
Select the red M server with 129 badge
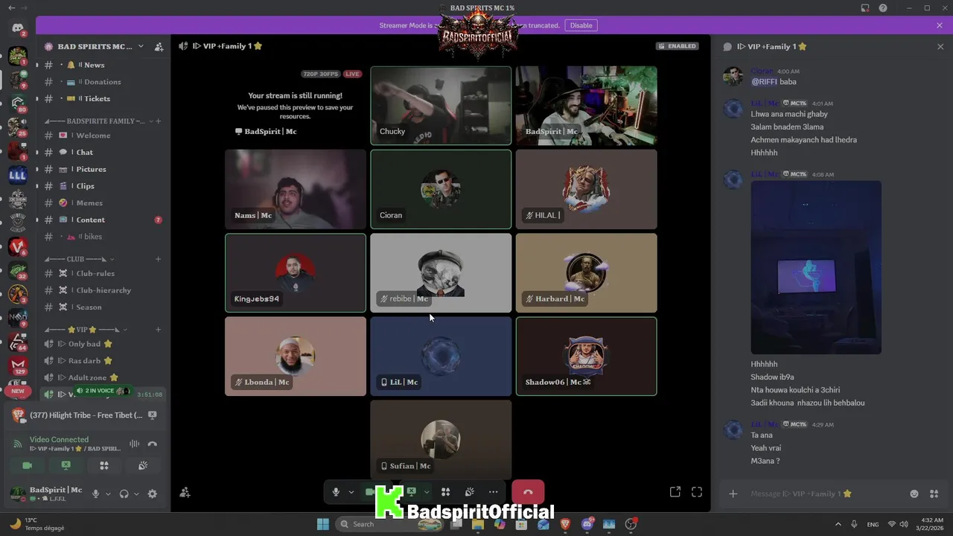(x=18, y=365)
